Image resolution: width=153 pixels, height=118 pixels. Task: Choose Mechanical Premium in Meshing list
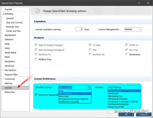[124, 99]
